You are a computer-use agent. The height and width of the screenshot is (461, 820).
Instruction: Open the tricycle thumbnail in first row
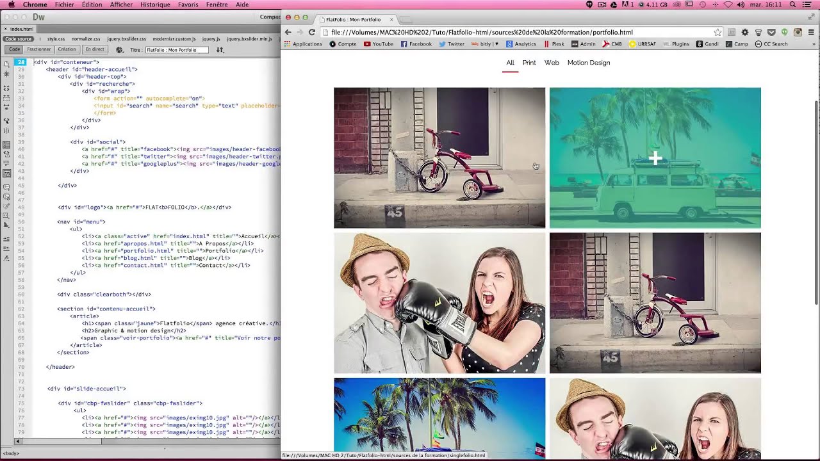(x=439, y=158)
